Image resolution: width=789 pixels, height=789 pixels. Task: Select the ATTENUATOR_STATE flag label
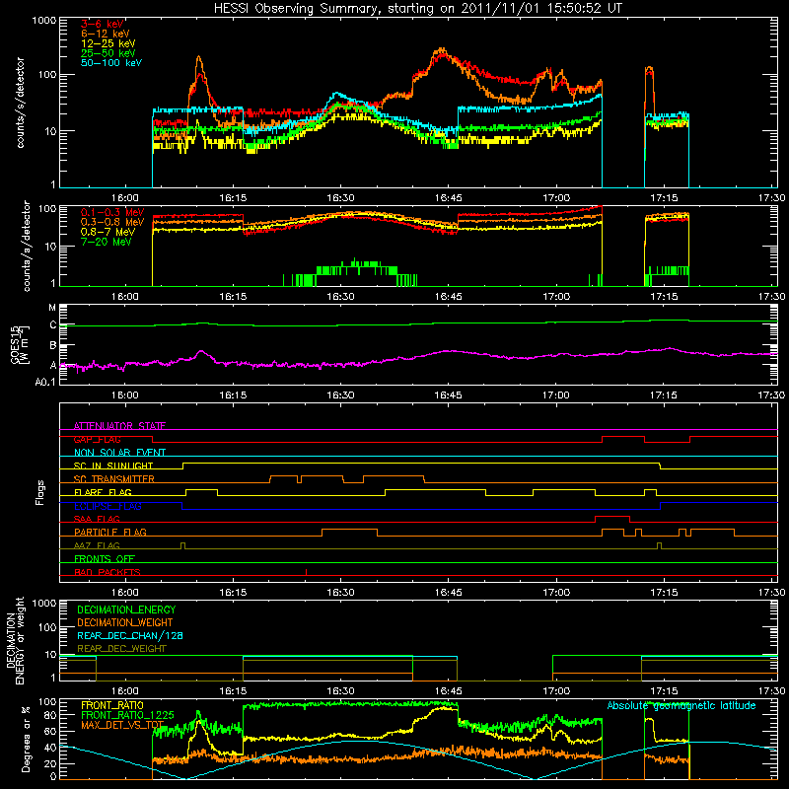point(119,426)
